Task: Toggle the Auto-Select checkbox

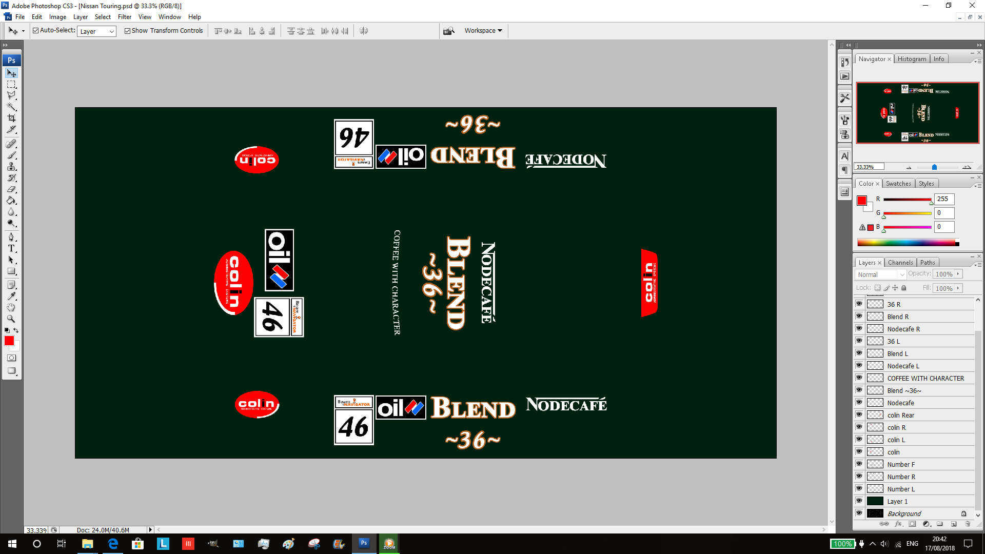Action: point(36,31)
